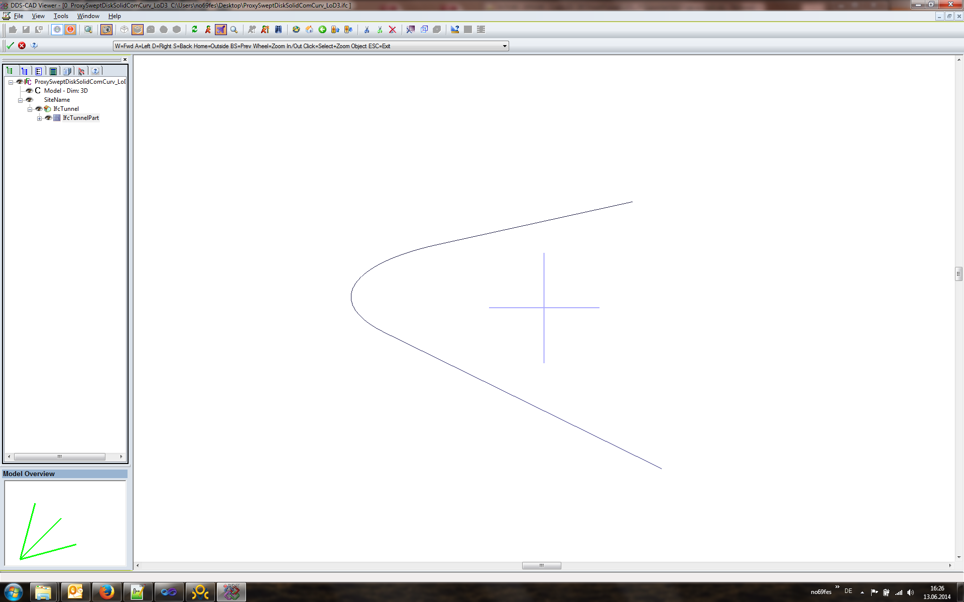
Task: Click the viewport horizontal scrollbar thumb
Action: point(541,565)
